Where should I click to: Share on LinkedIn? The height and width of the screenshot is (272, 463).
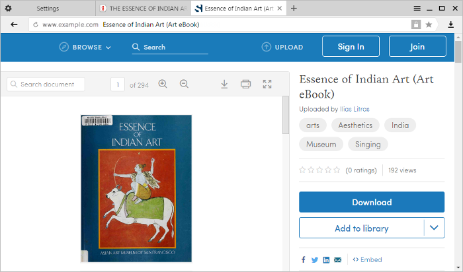(x=326, y=260)
